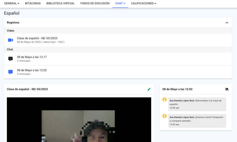Click avatar icon beside ¿Estamos listos? message
237x142 pixels.
click(164, 116)
